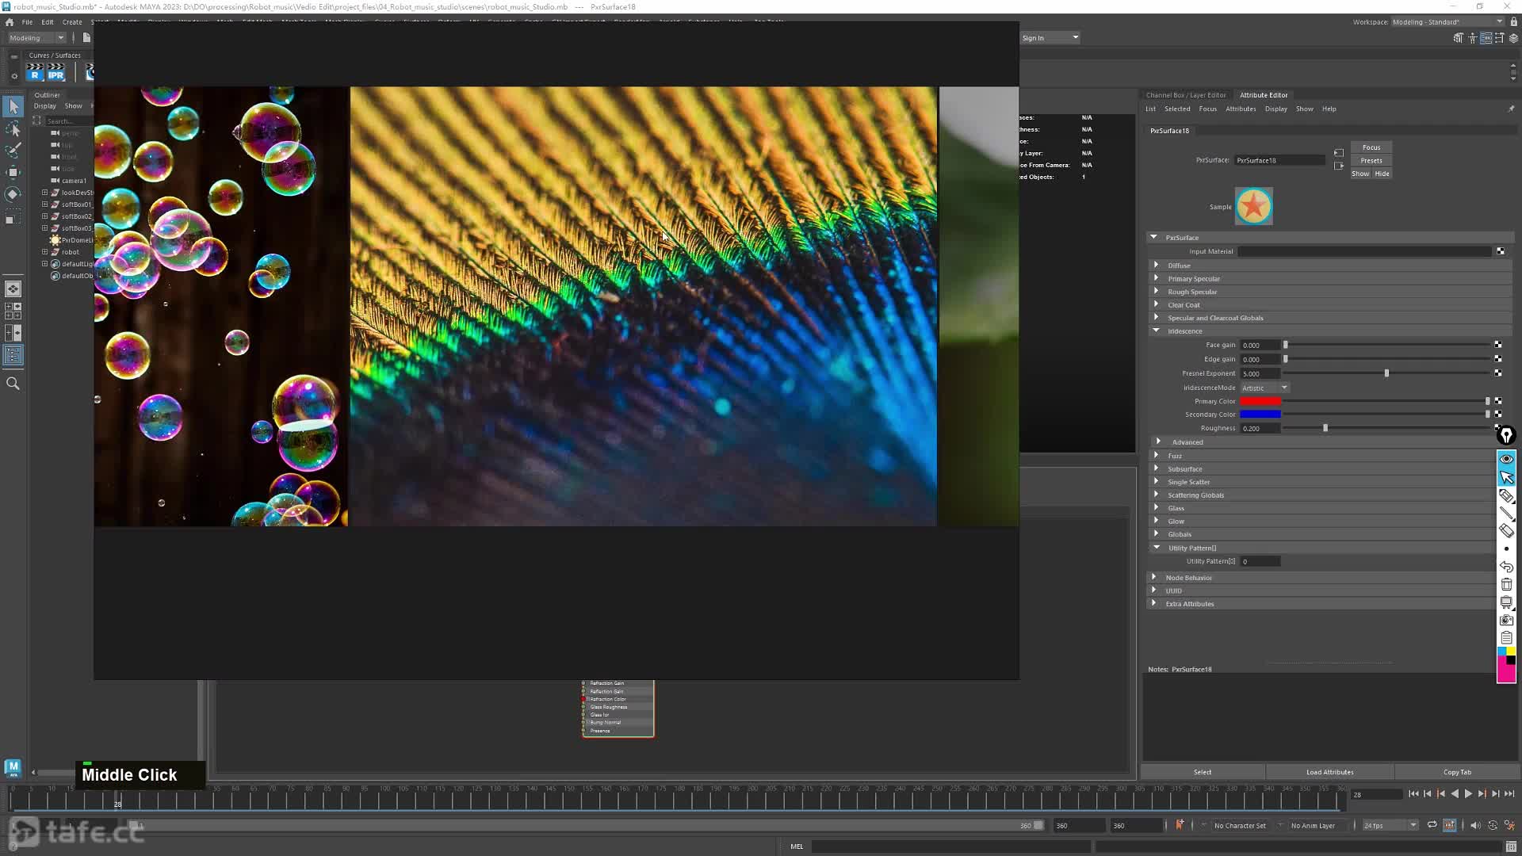This screenshot has height=856, width=1522.
Task: Play the animation forwards
Action: point(1469,794)
